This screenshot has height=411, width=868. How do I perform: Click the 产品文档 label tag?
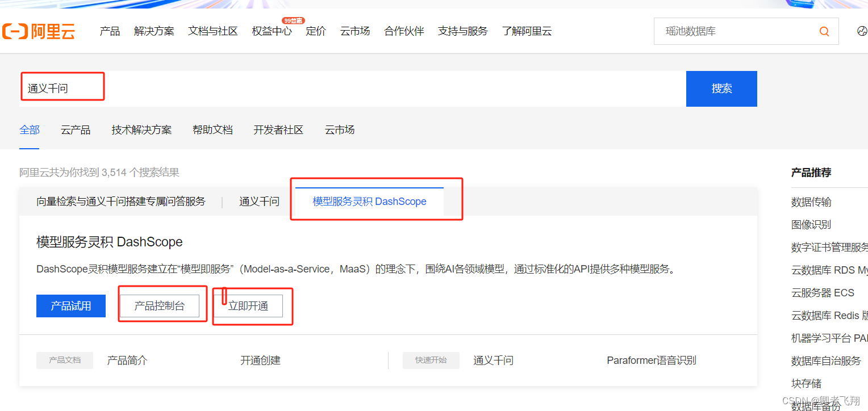(x=65, y=360)
